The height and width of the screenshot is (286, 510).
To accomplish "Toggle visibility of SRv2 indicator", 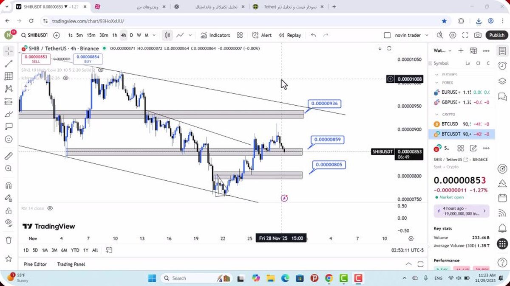I will 100,69.
